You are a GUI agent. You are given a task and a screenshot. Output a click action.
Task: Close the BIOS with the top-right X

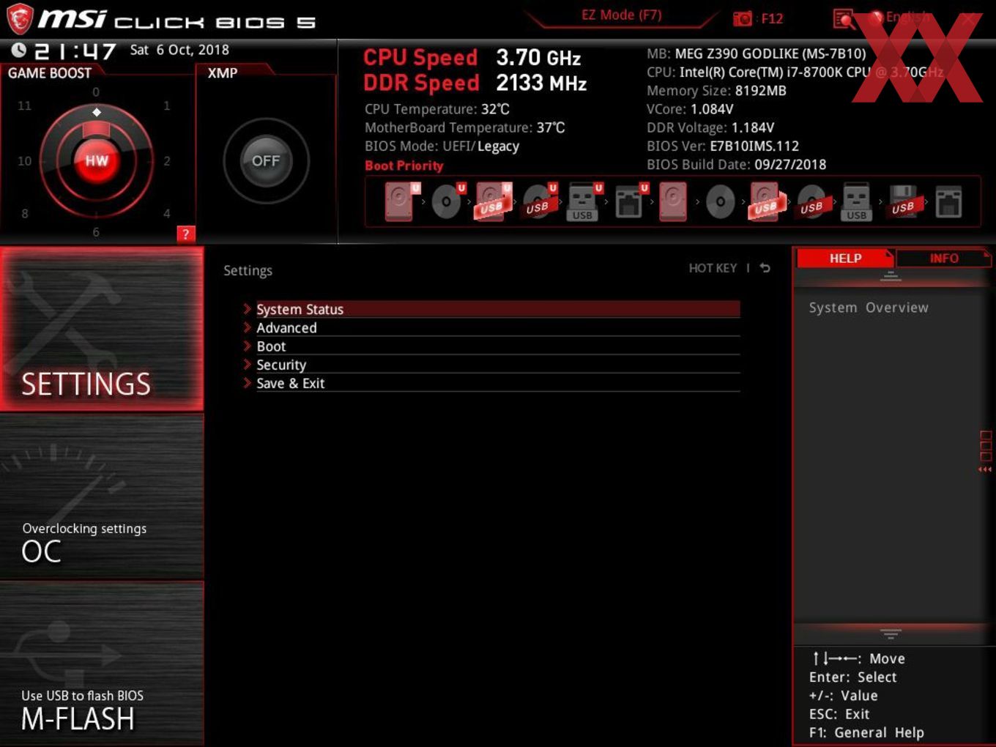pyautogui.click(x=969, y=19)
